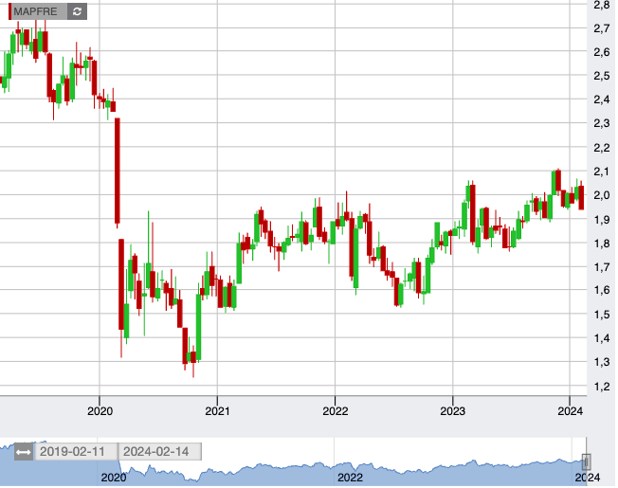Click the 1,5 price axis label
The image size is (618, 488).
pos(602,316)
